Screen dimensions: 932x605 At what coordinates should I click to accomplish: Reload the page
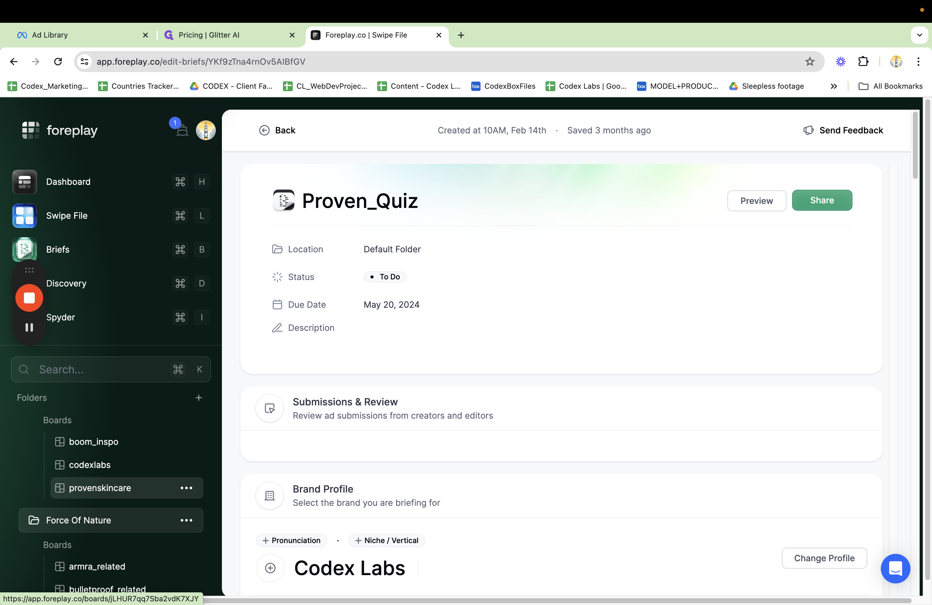click(58, 61)
